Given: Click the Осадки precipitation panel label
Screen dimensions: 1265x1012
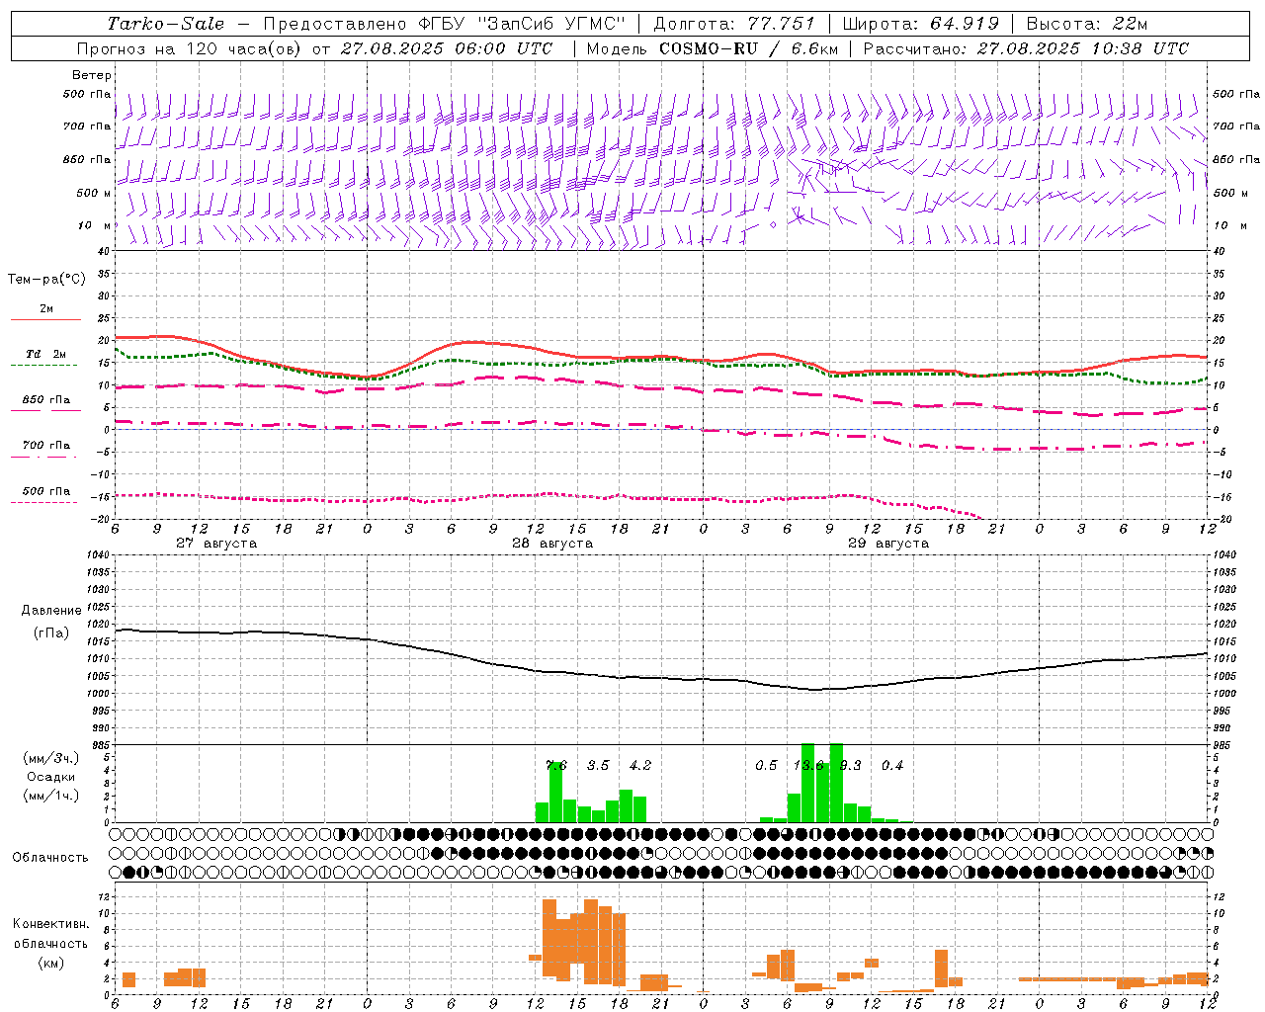Looking at the screenshot, I should pyautogui.click(x=51, y=777).
